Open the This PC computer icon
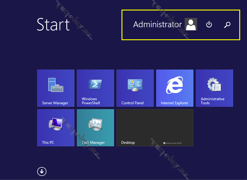Image resolution: width=247 pixels, height=180 pixels. (x=56, y=124)
